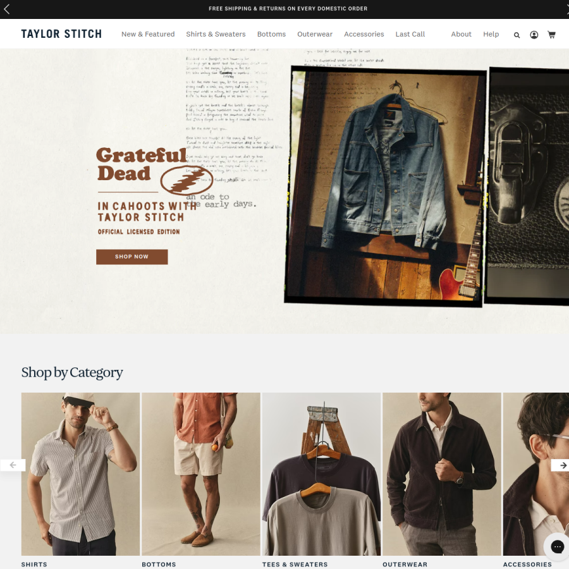
Task: Go to previous announcement banner arrow
Action: [x=6, y=9]
